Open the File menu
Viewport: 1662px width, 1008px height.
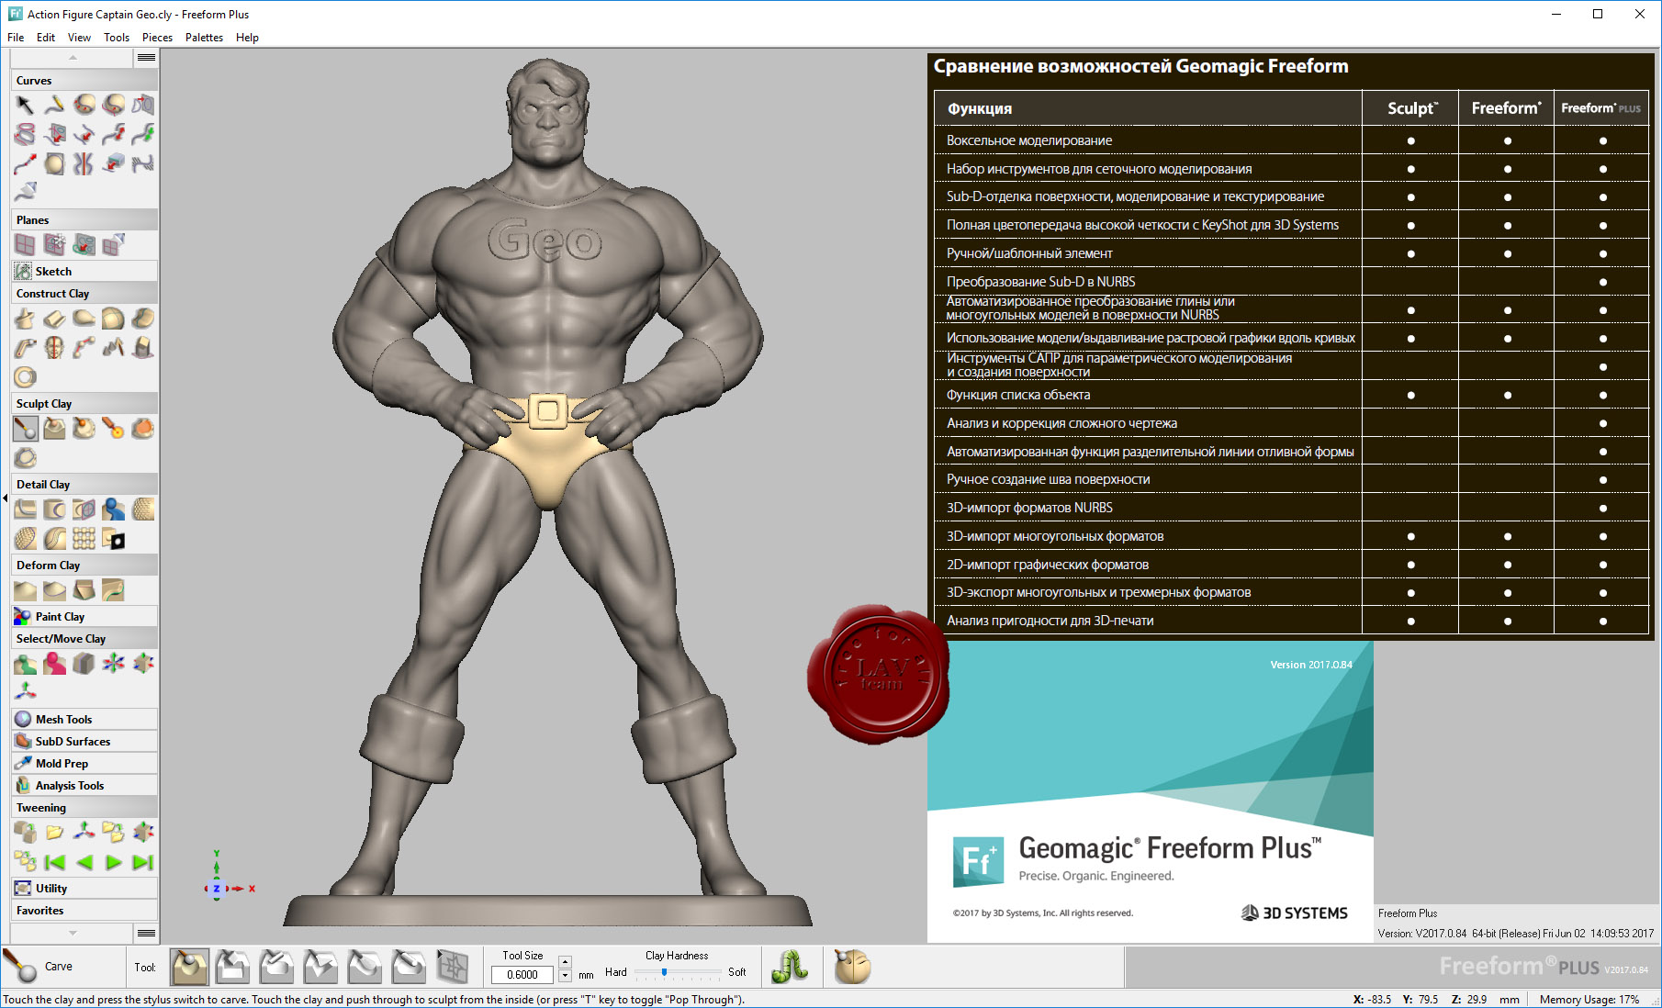point(16,38)
